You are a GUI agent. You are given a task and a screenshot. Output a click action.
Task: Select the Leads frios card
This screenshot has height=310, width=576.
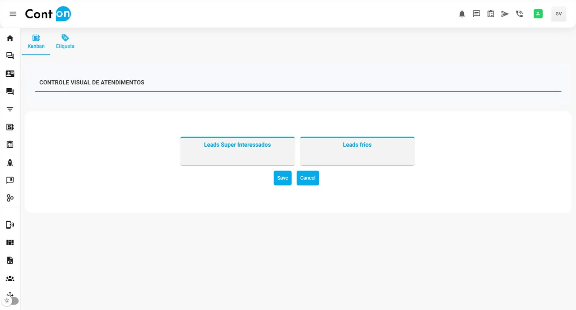coord(357,151)
